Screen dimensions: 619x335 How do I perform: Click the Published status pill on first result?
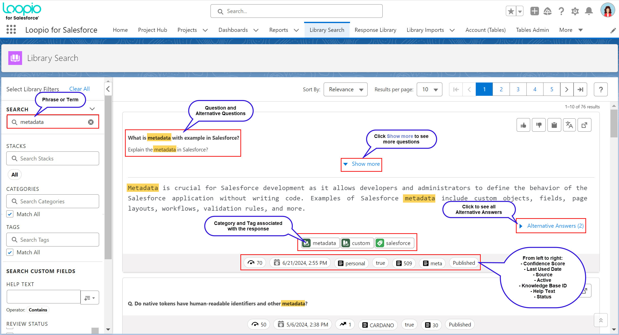[x=464, y=263]
